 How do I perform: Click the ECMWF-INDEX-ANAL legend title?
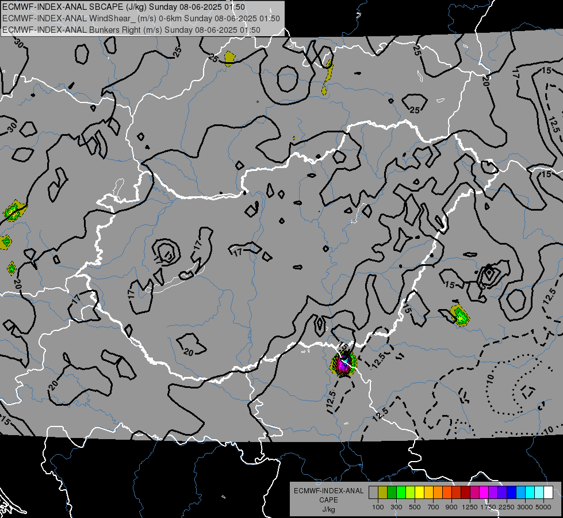point(328,491)
